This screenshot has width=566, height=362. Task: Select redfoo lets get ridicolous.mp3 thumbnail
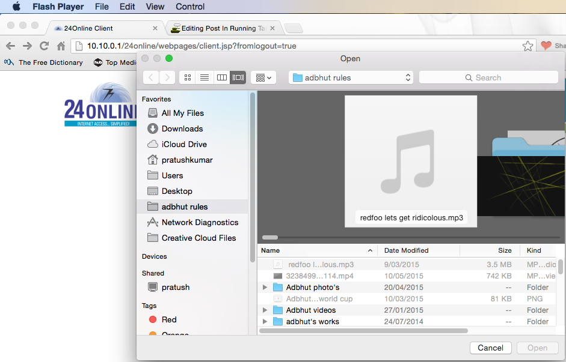[x=411, y=161]
